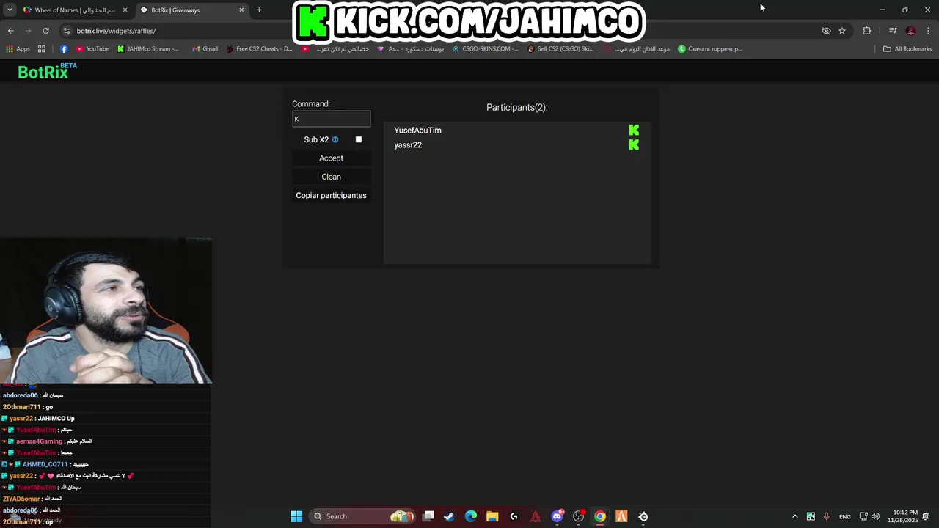Screen dimensions: 939x528
Task: Open the Apps bookmark
Action: point(18,49)
